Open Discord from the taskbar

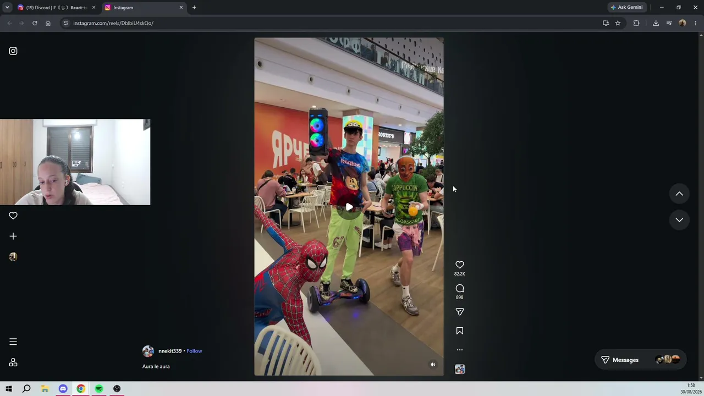click(63, 389)
